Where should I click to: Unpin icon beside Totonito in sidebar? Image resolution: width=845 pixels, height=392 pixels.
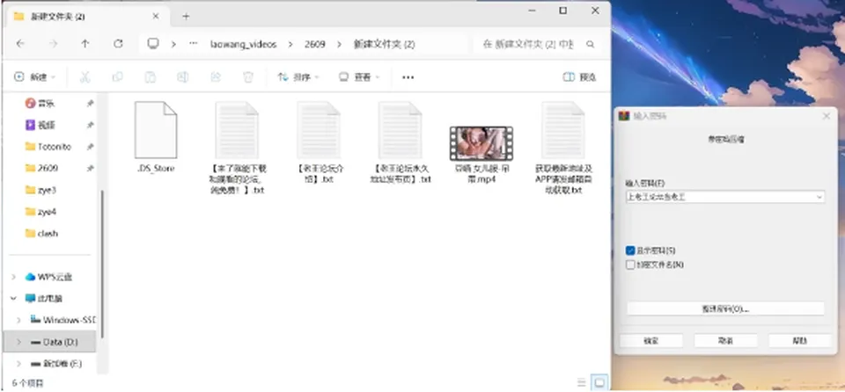point(90,147)
